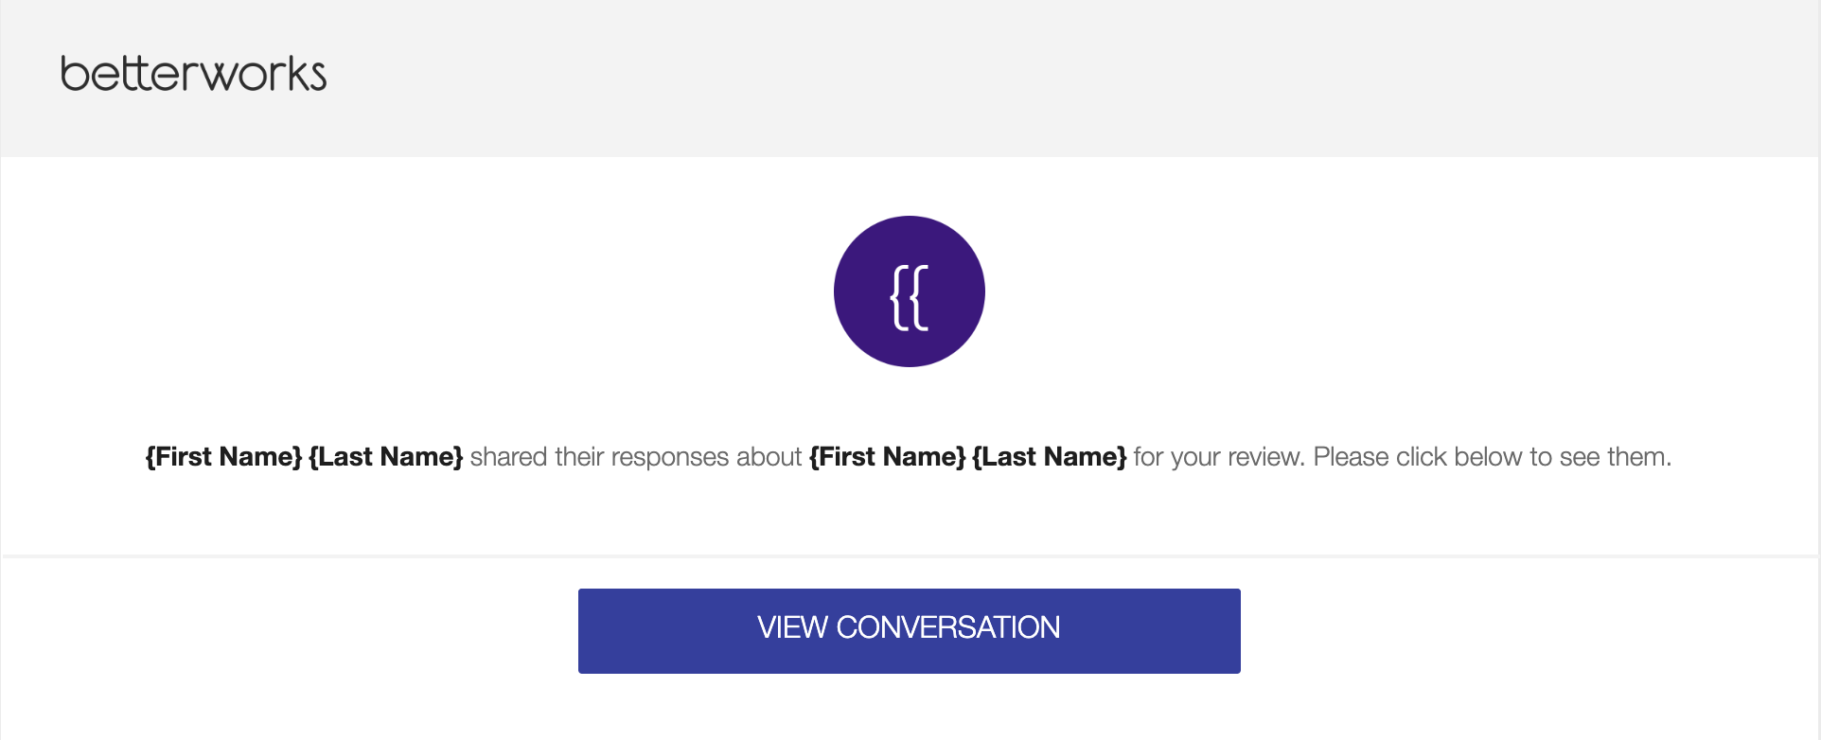Click the phrase "for your review."
This screenshot has height=740, width=1821.
tap(1220, 458)
